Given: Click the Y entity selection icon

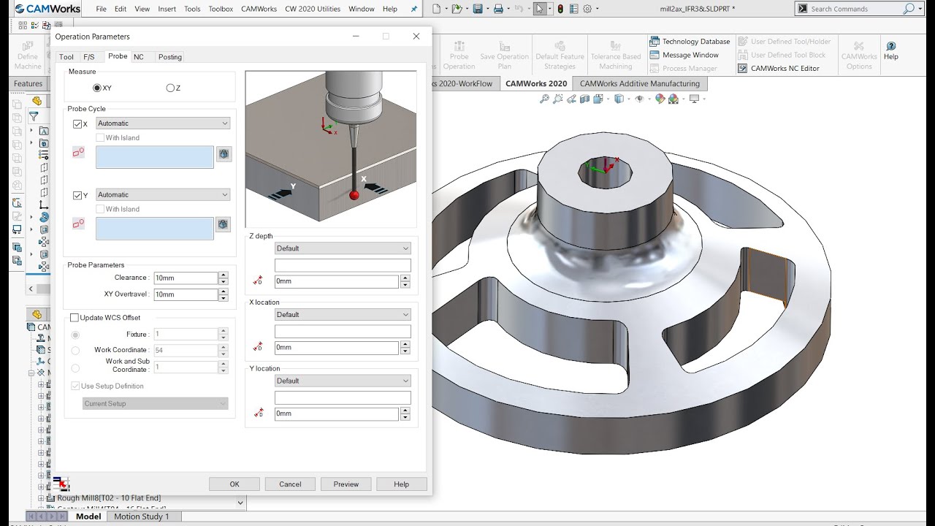Looking at the screenshot, I should click(x=78, y=224).
